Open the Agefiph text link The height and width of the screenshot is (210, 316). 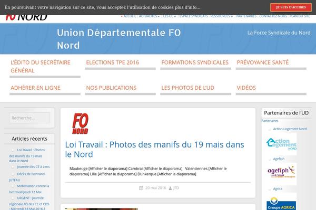coord(279,159)
